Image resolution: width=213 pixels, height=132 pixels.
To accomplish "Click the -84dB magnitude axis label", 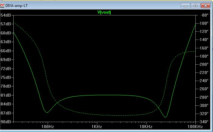I will tap(5, 104).
